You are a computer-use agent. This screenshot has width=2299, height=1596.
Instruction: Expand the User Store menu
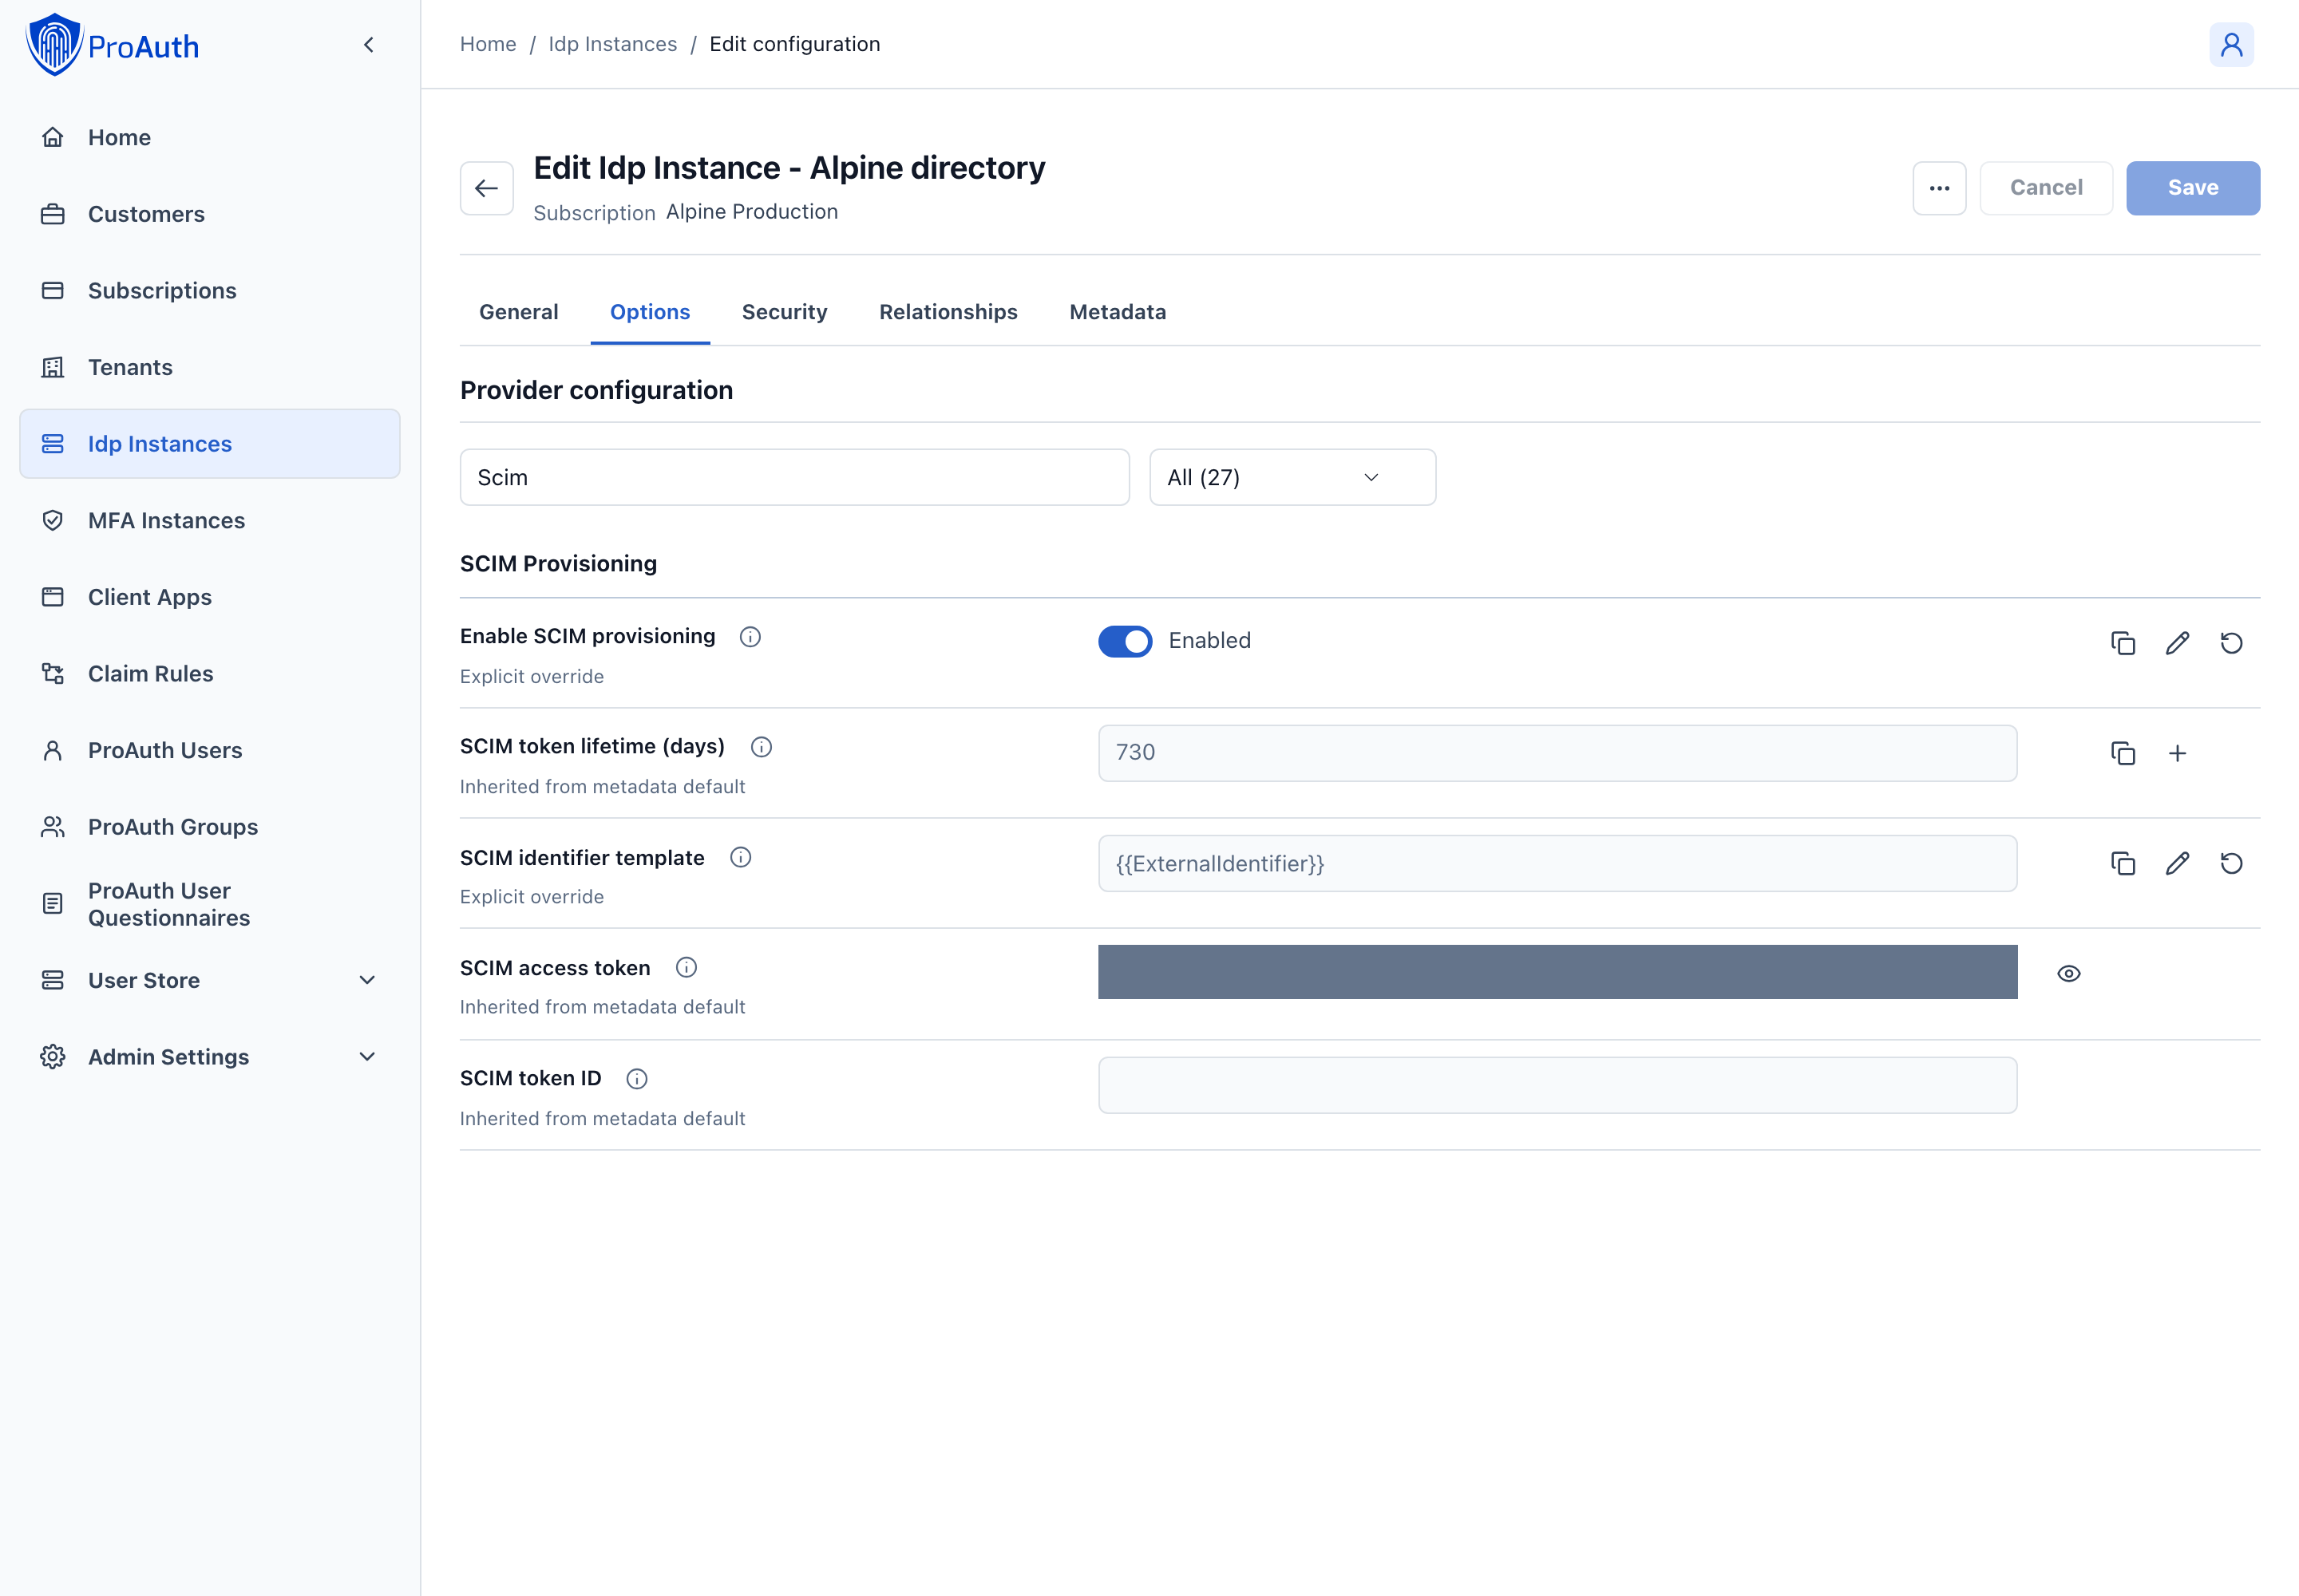pos(209,980)
